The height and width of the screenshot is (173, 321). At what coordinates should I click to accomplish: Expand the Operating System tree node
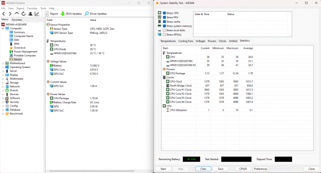coord(3,67)
